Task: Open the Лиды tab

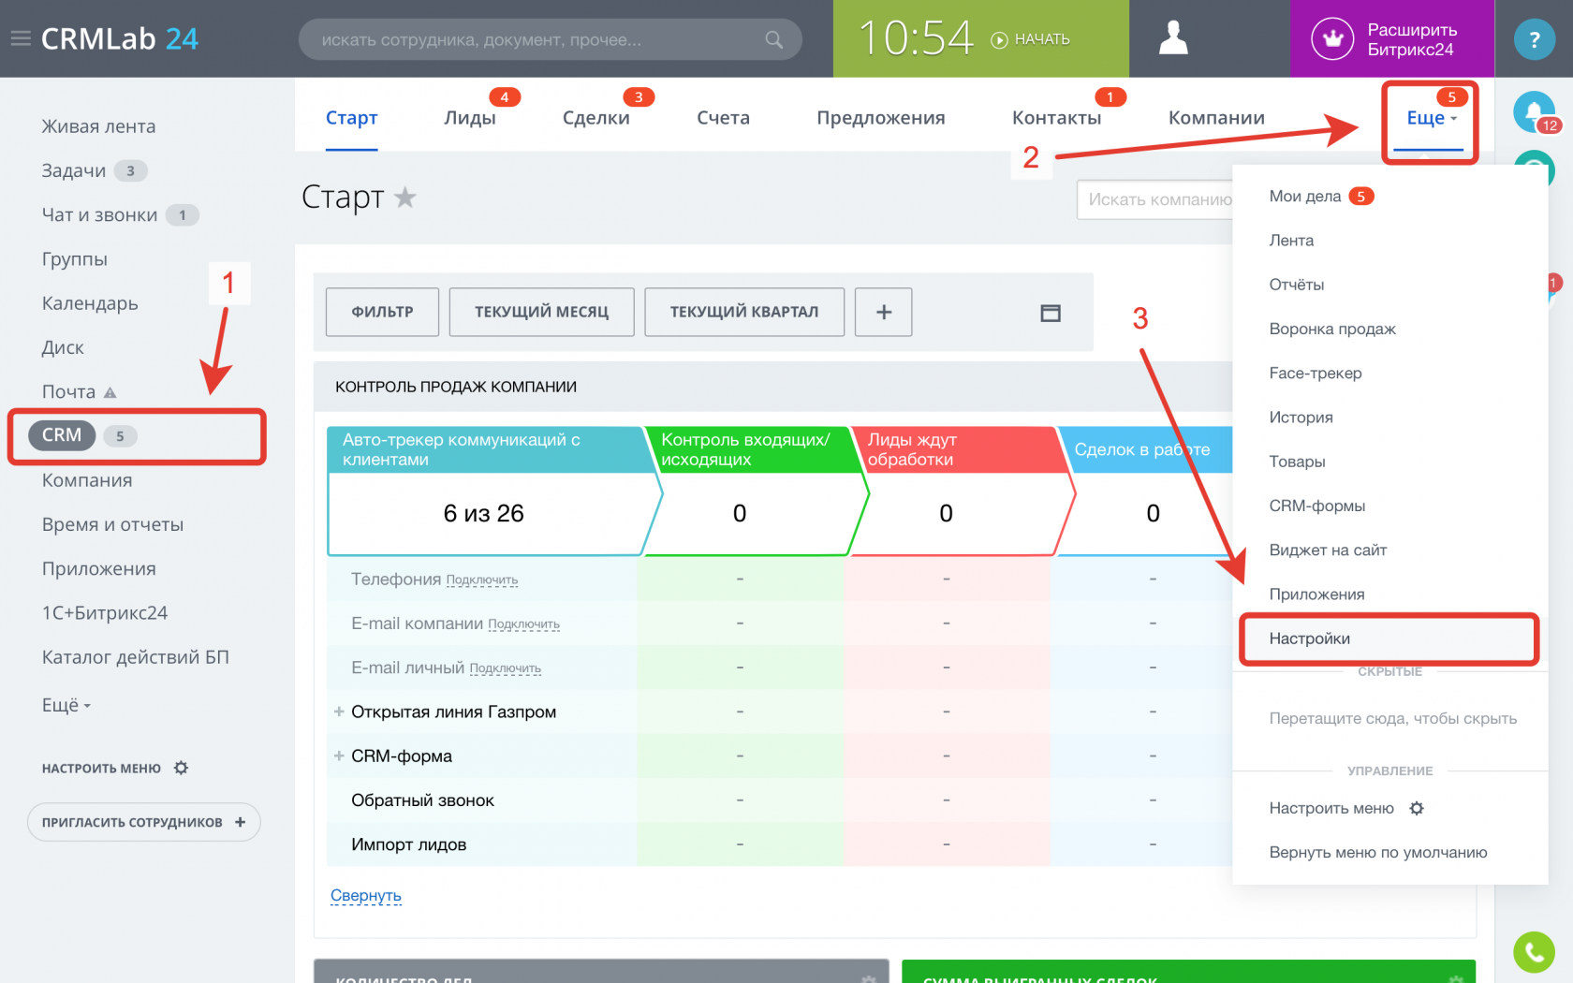Action: point(470,118)
